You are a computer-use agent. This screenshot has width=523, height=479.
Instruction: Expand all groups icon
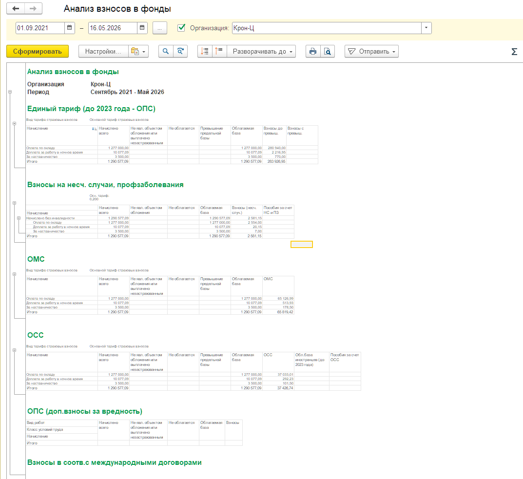[219, 51]
